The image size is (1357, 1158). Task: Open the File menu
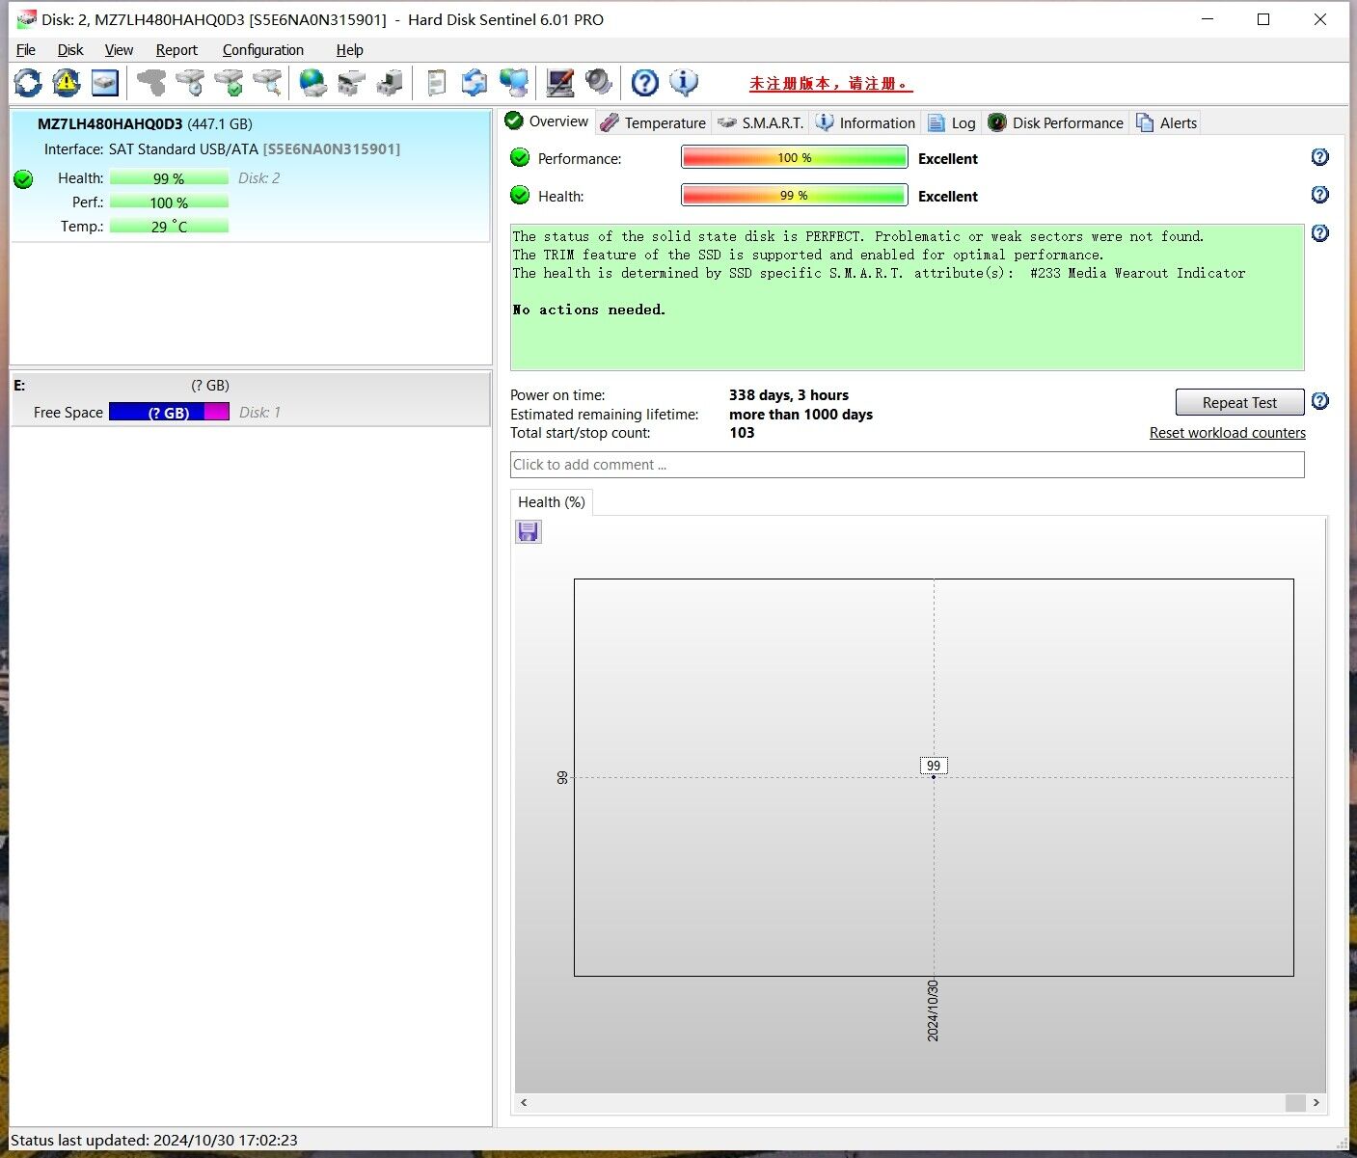(x=26, y=50)
